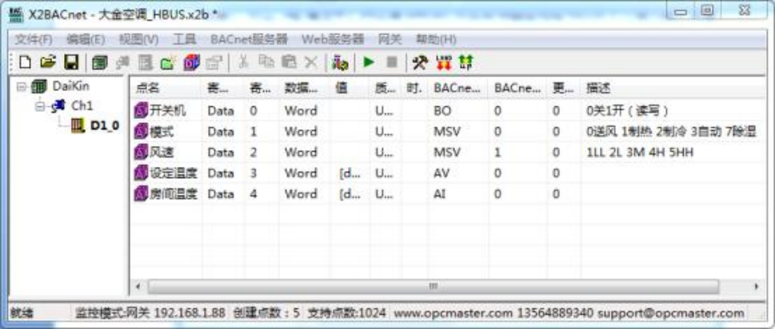Add a new group with green folder icon
The width and height of the screenshot is (775, 329).
coord(168,62)
